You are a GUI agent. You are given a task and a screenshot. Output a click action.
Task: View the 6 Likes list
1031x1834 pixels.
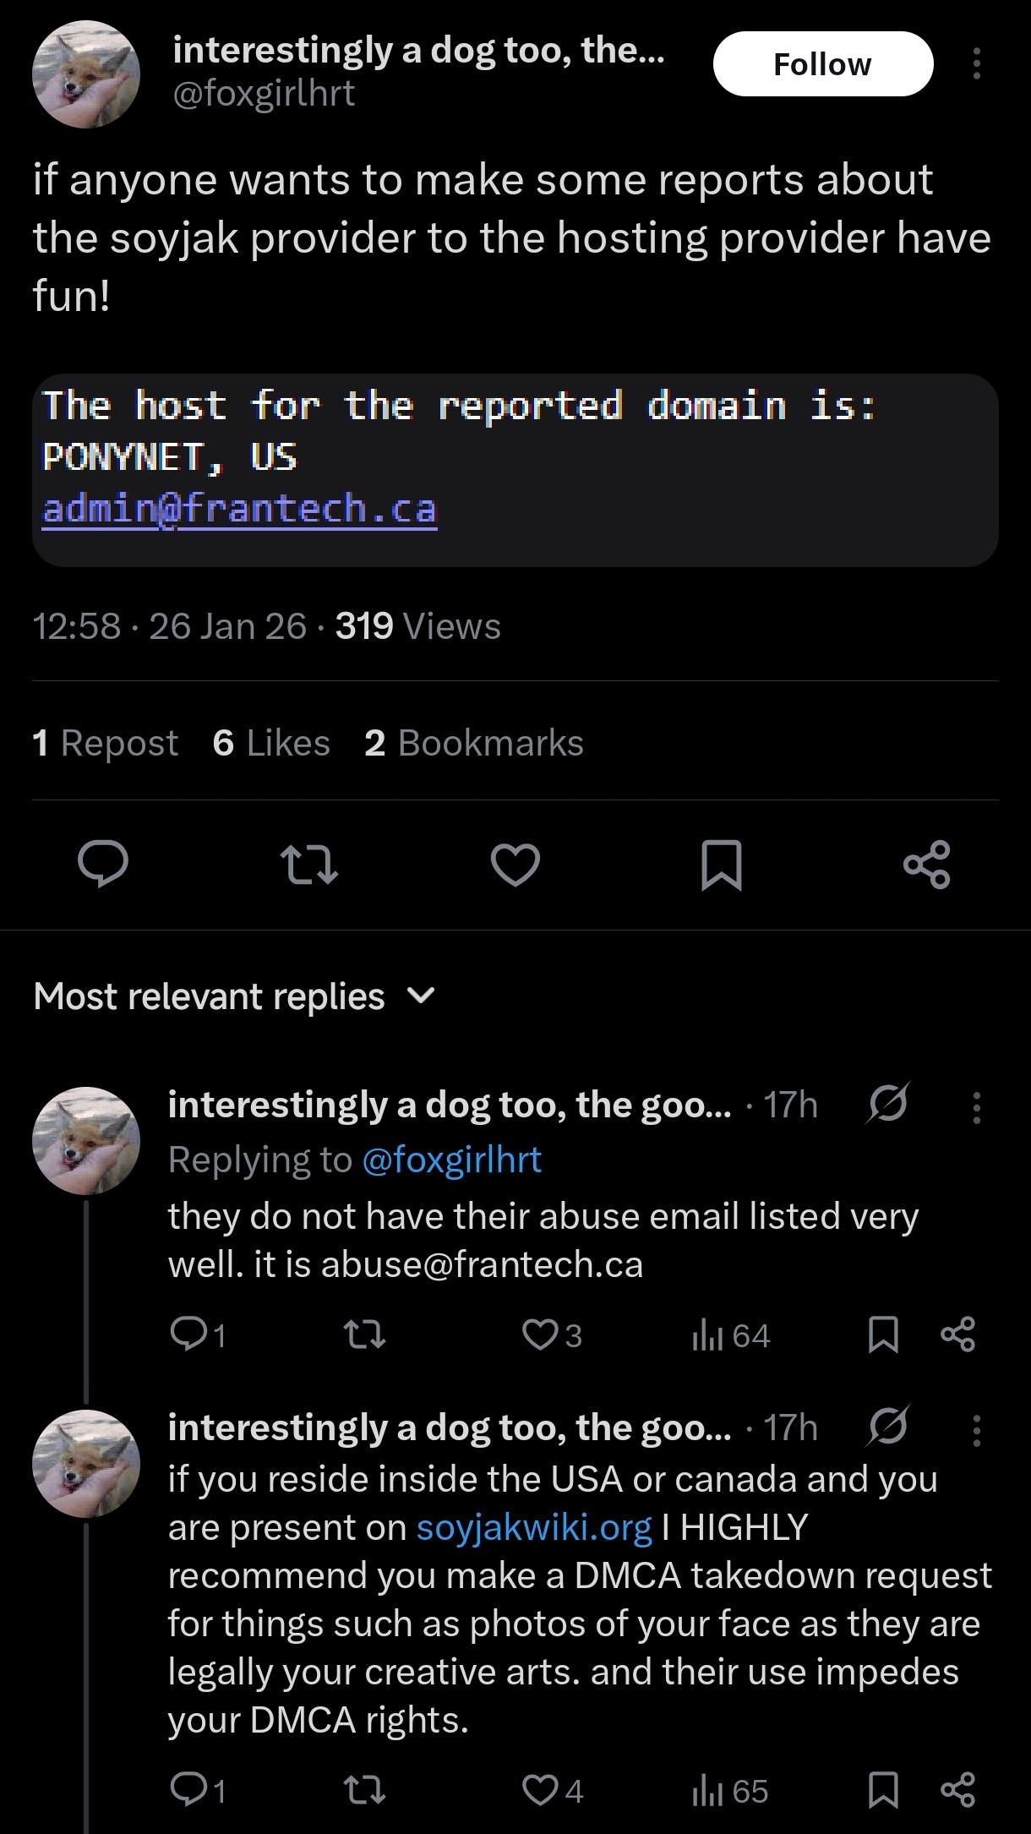(x=270, y=743)
